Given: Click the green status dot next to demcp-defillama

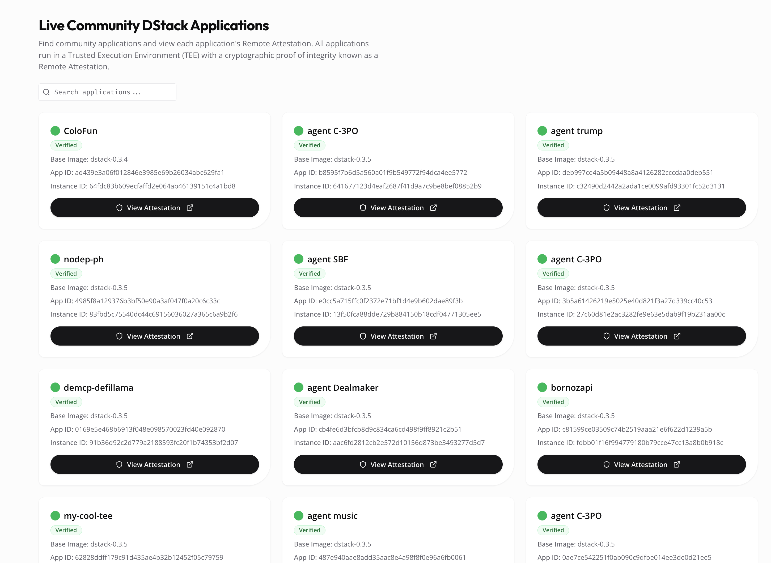Looking at the screenshot, I should coord(55,388).
